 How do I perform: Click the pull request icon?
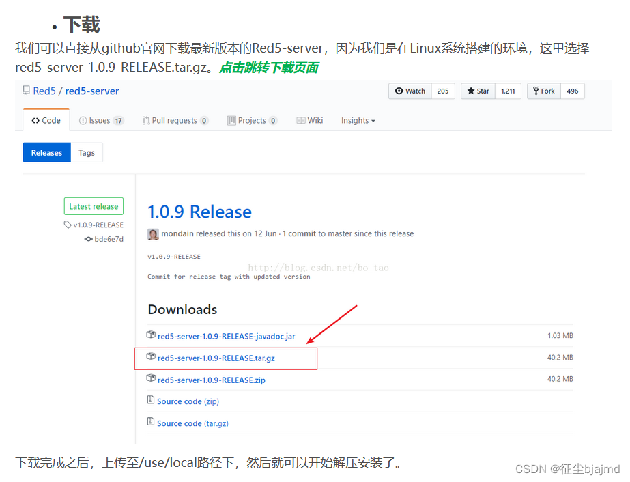[146, 121]
